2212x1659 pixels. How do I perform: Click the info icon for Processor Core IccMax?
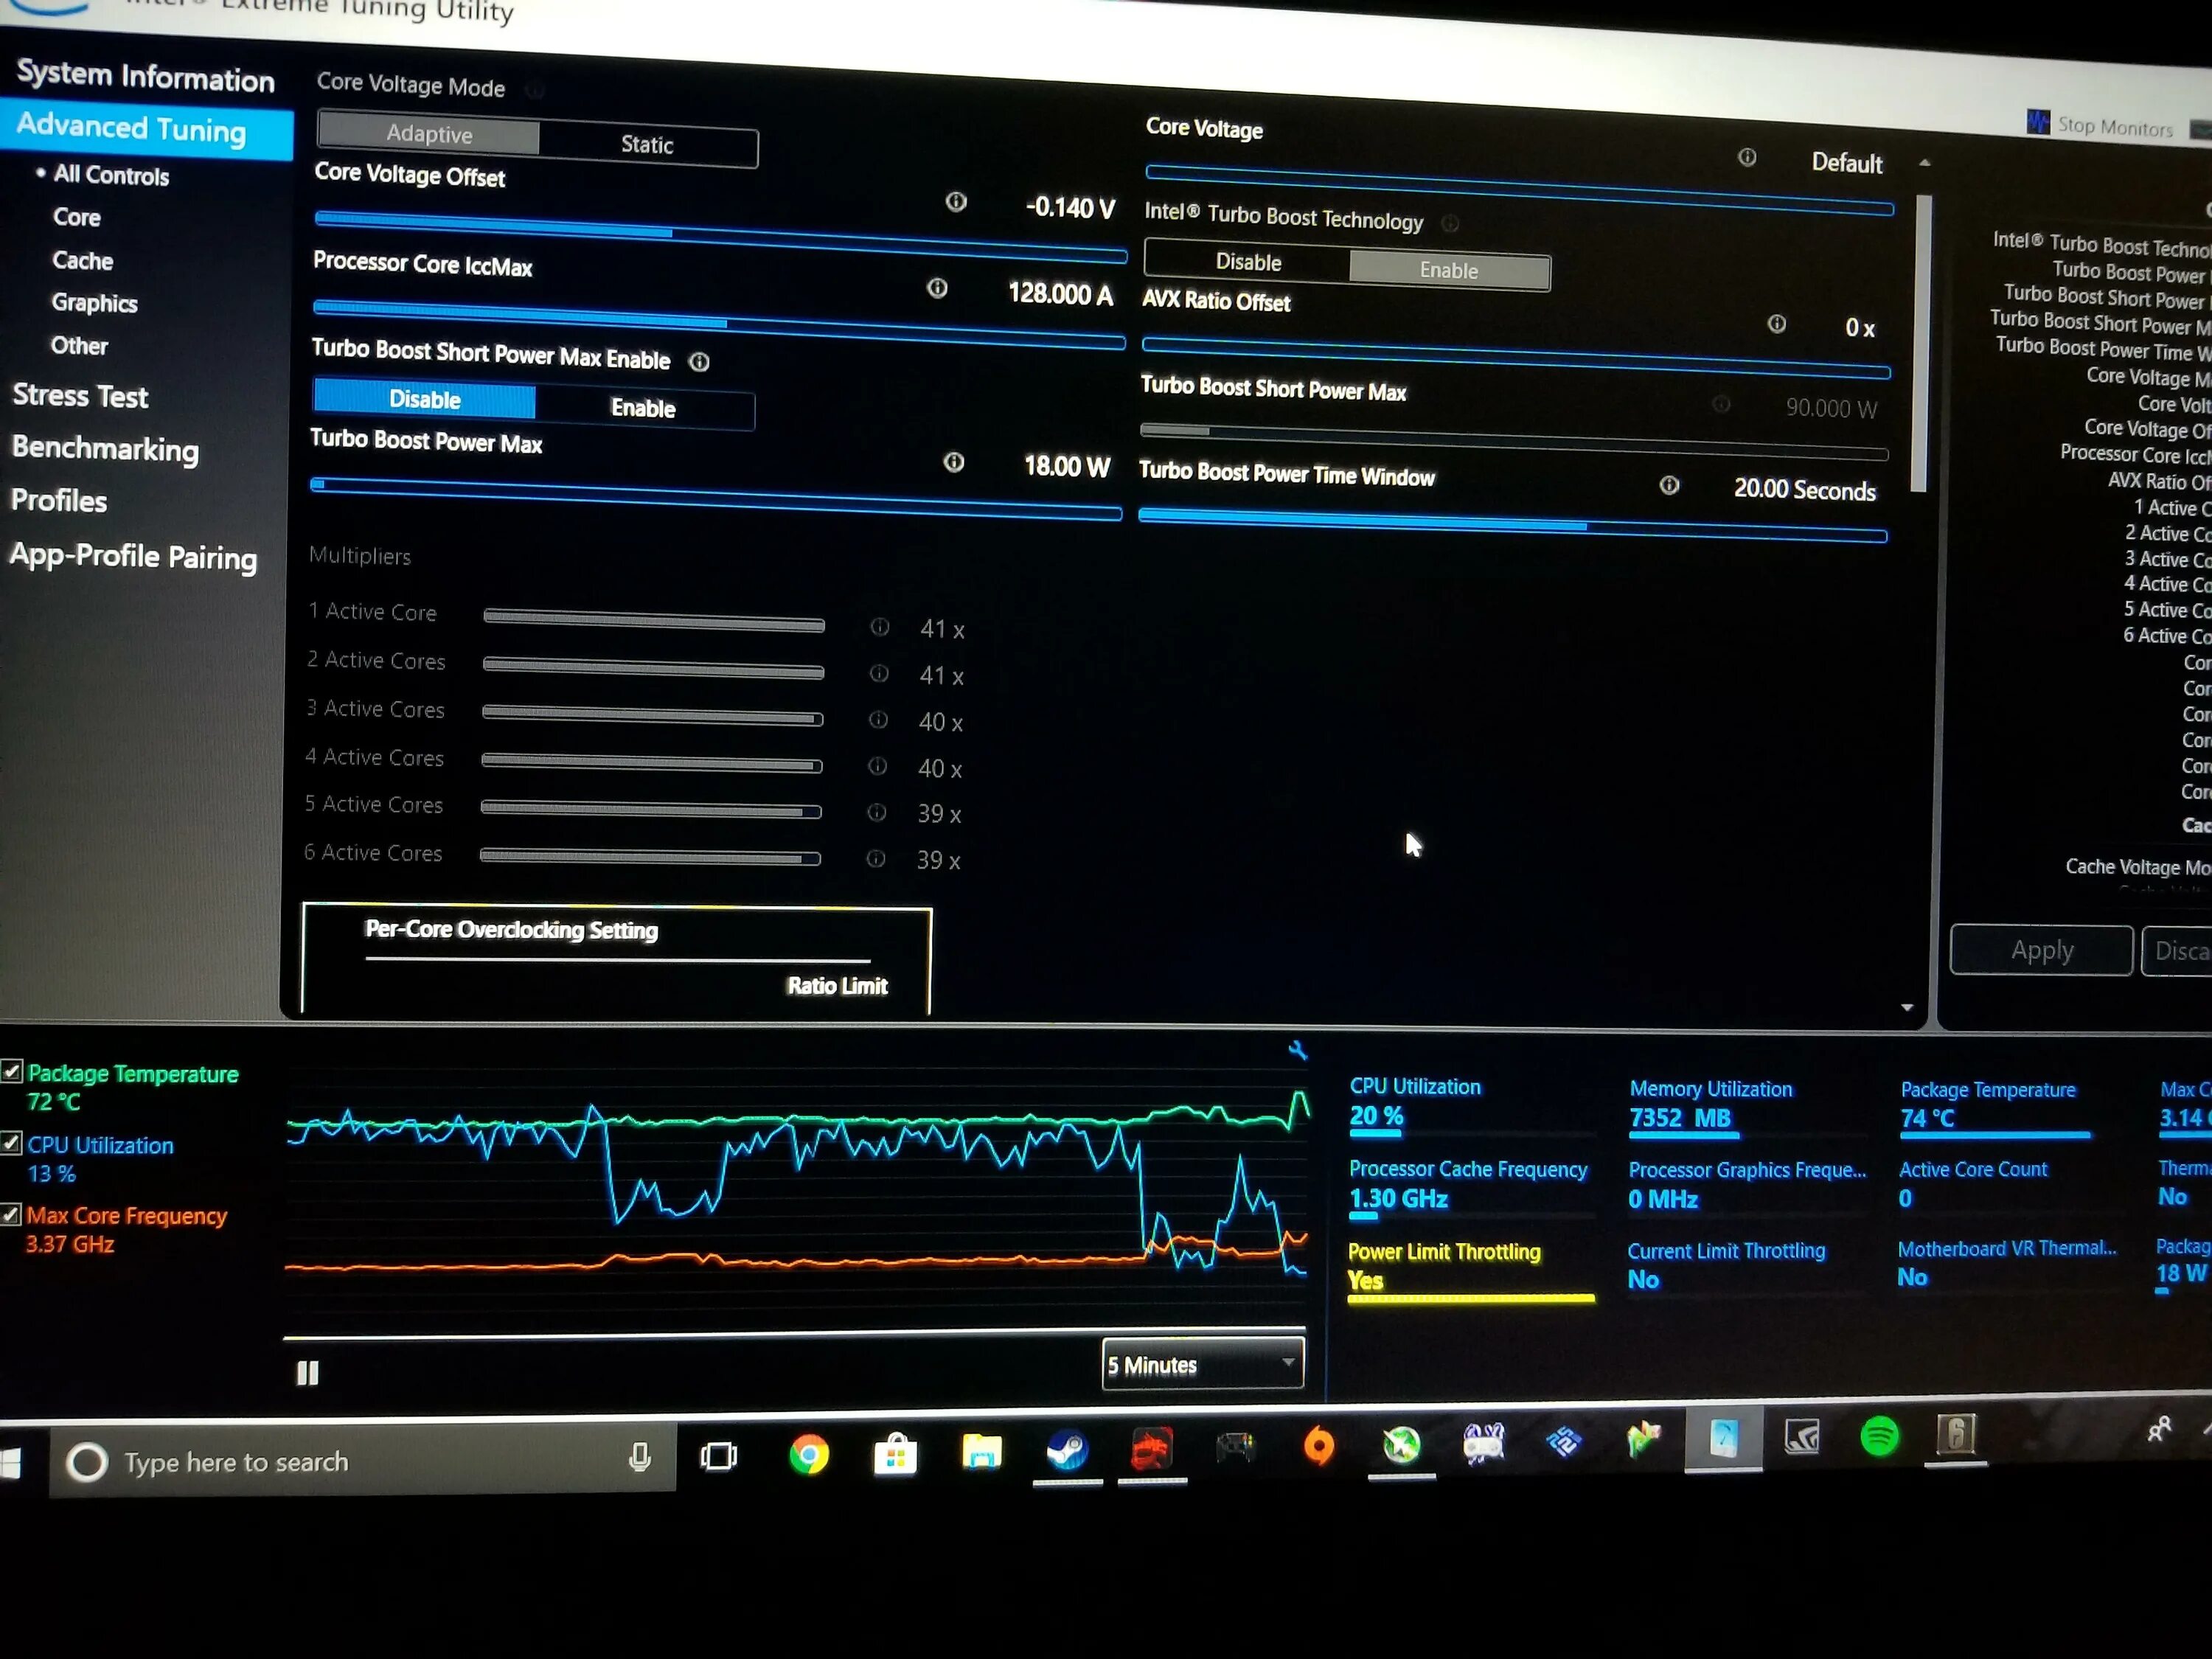point(937,288)
